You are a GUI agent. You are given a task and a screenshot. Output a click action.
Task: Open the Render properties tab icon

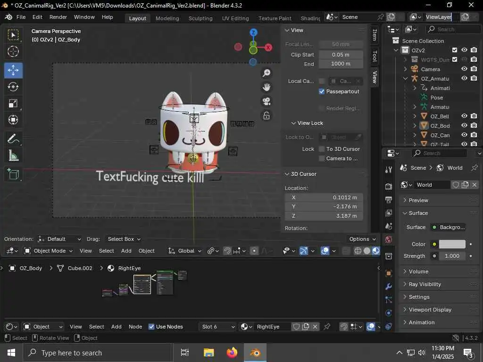389,186
